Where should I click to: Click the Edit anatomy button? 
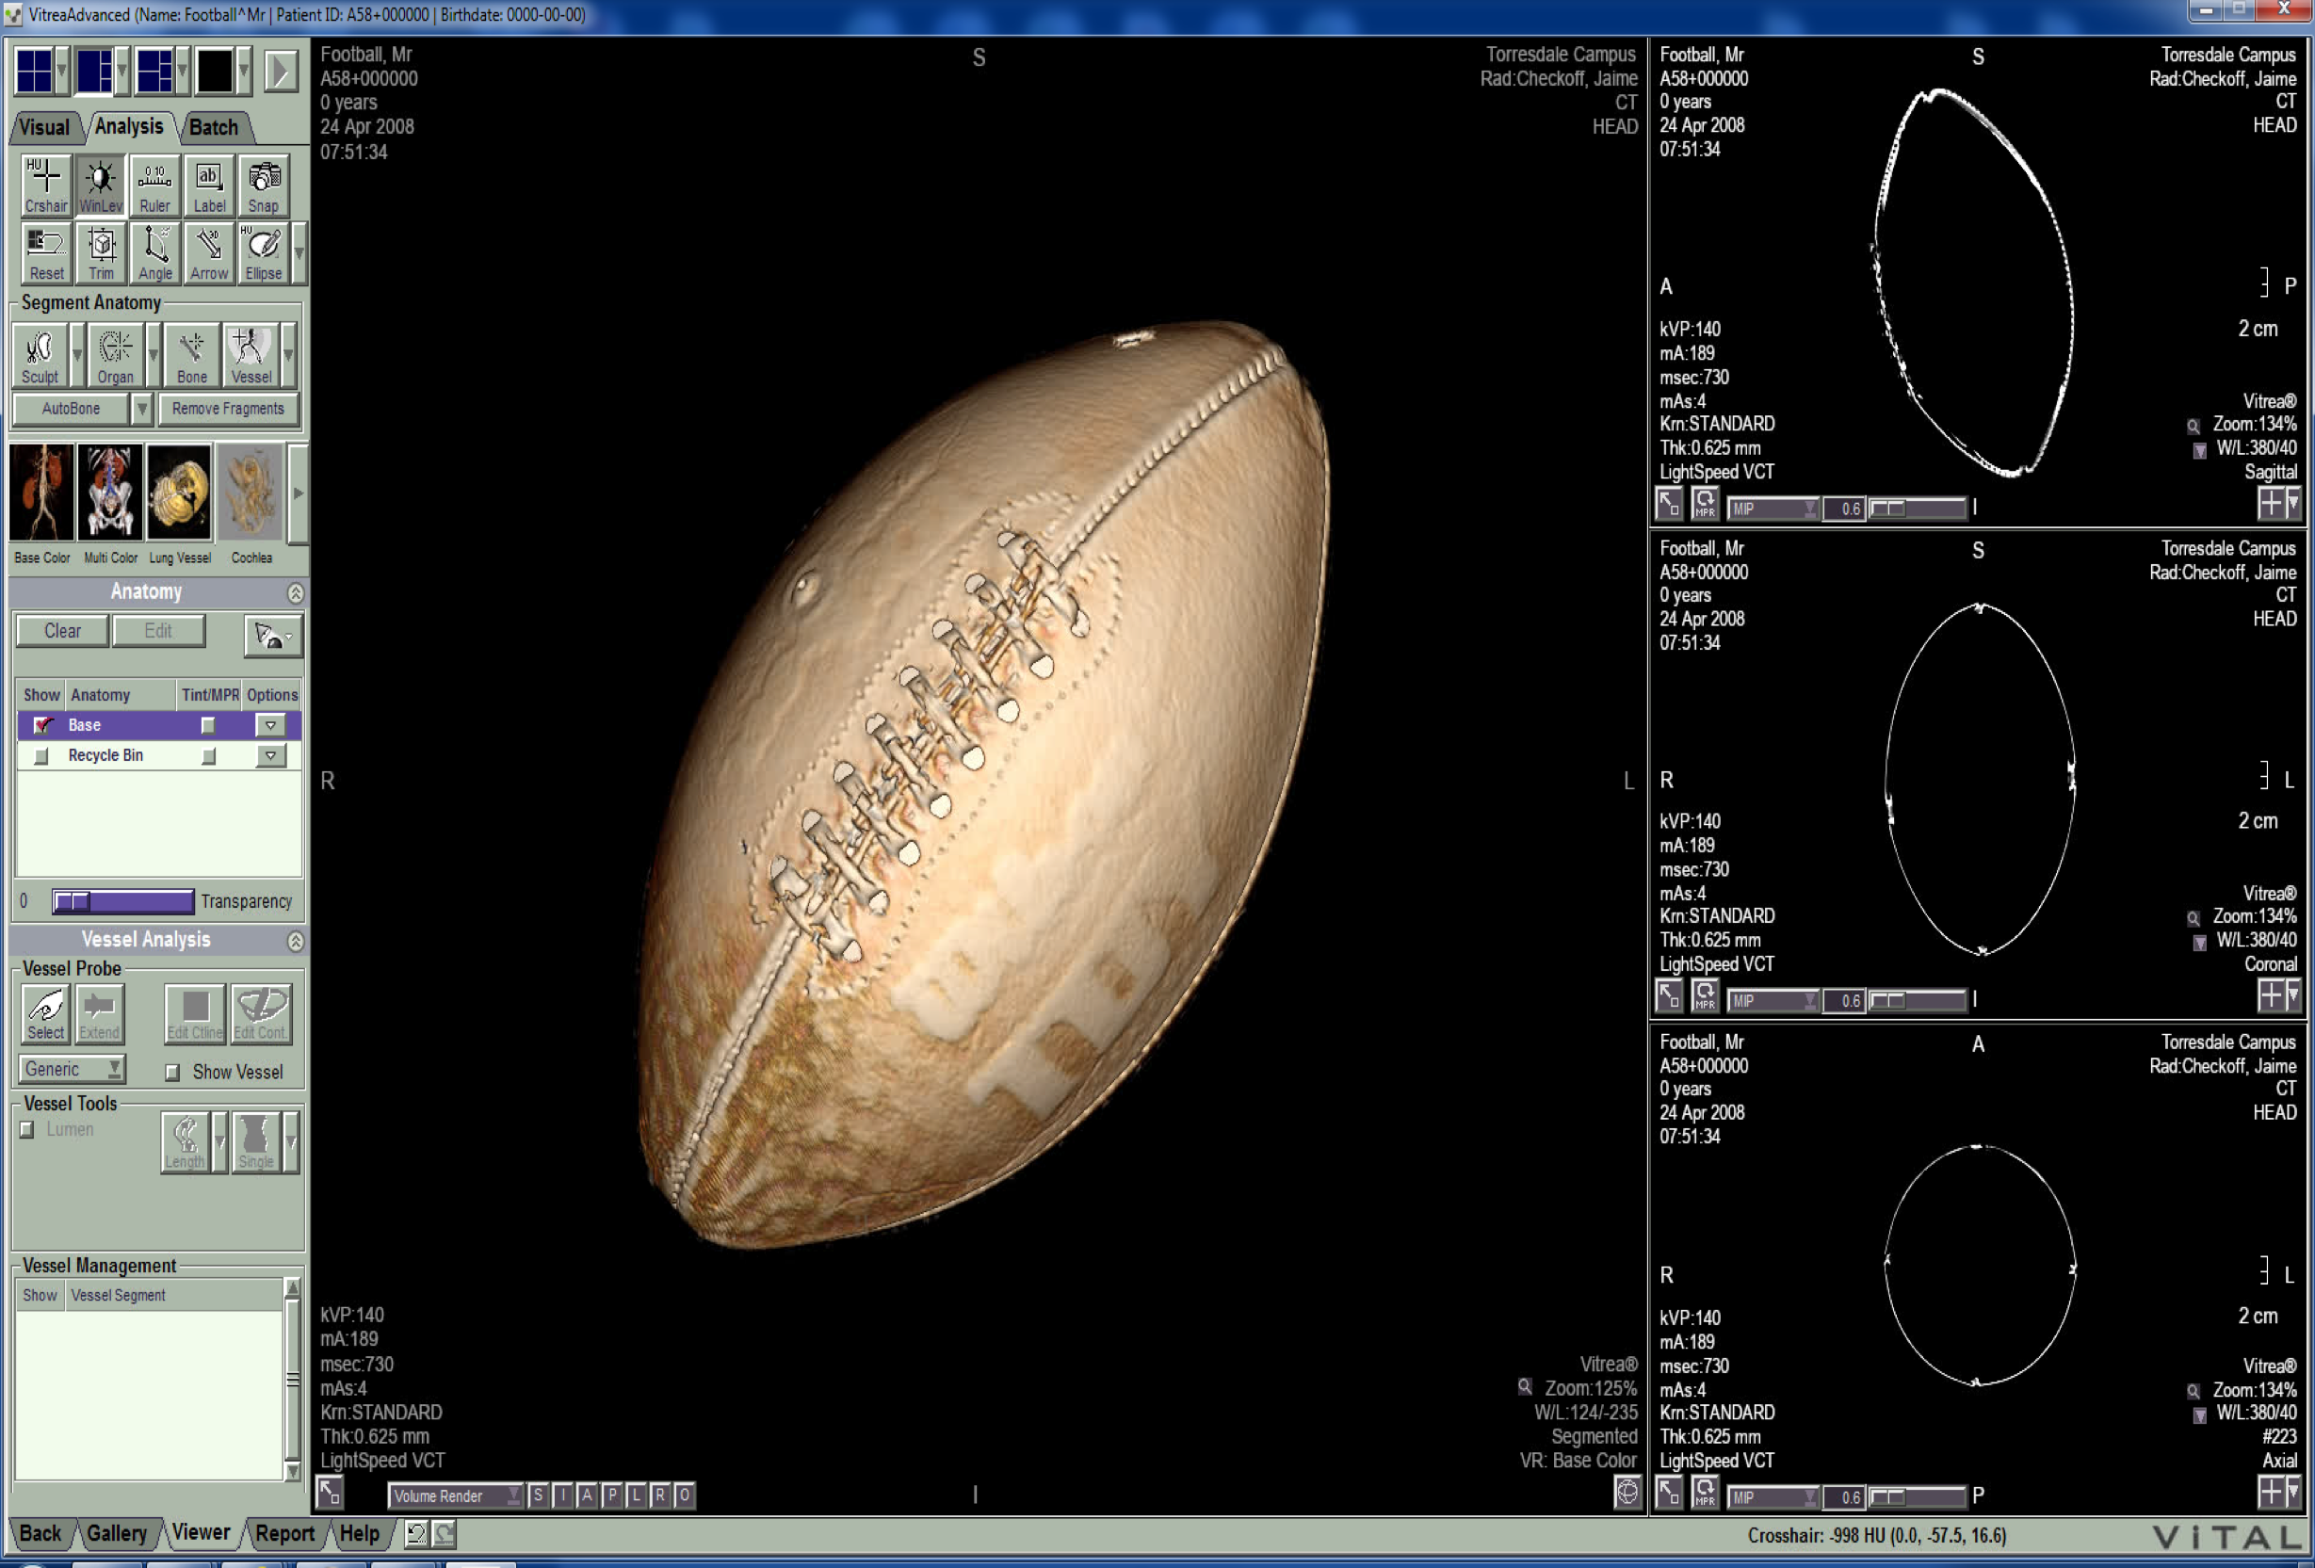click(x=158, y=632)
